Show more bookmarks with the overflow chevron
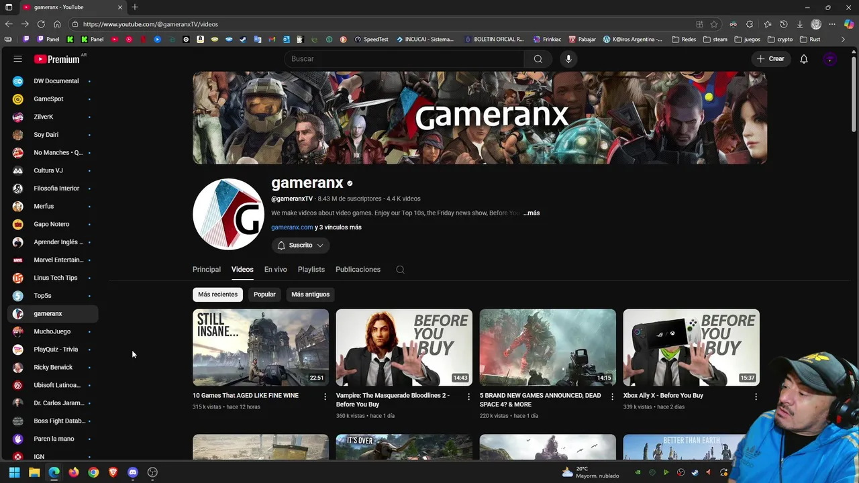This screenshot has width=859, height=483. (844, 39)
